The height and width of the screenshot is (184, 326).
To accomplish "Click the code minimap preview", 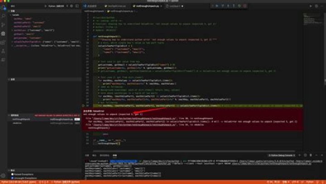I will [312, 20].
